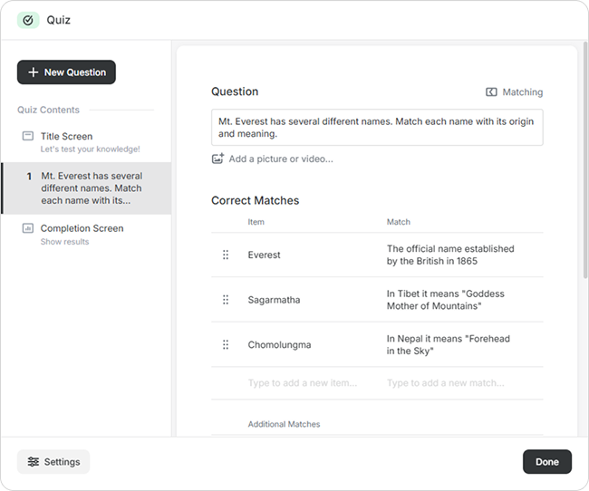Click the 'Type to add a new match' field

click(445, 383)
